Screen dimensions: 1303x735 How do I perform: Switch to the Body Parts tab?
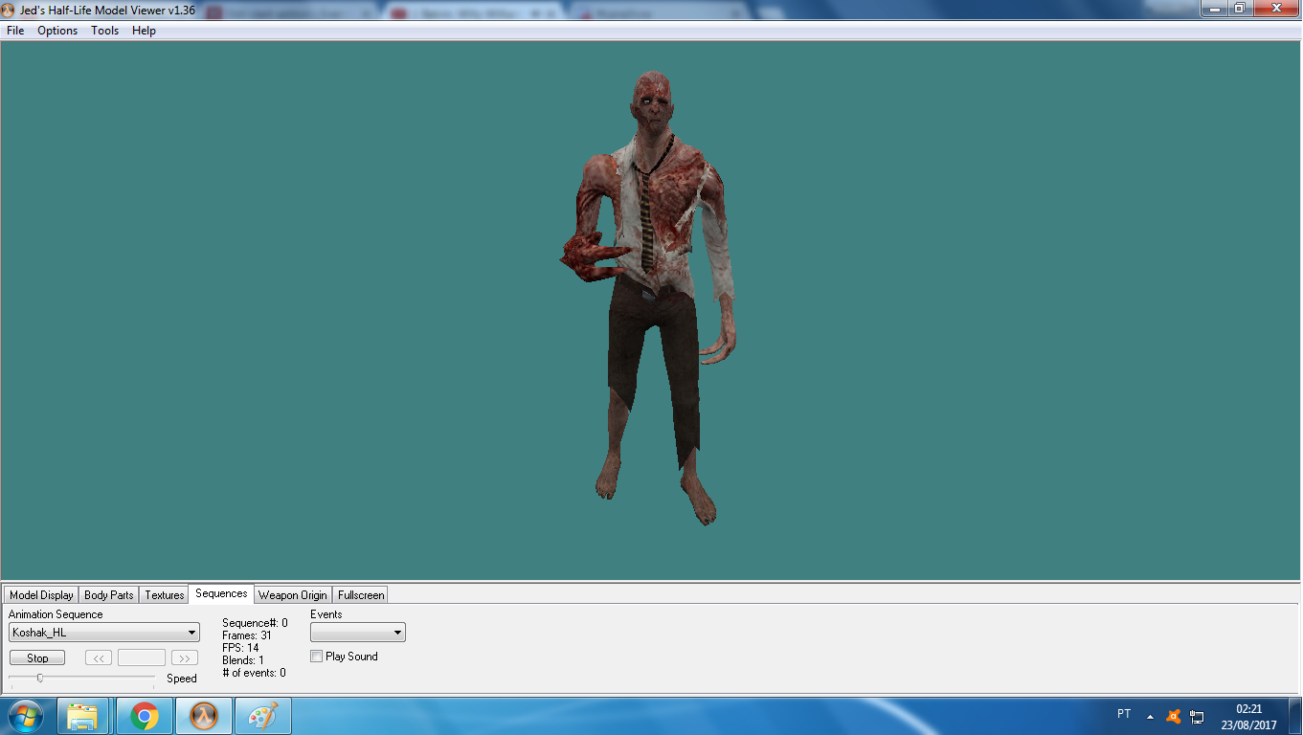pyautogui.click(x=109, y=595)
